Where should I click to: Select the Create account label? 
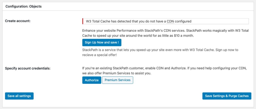tap(17, 21)
